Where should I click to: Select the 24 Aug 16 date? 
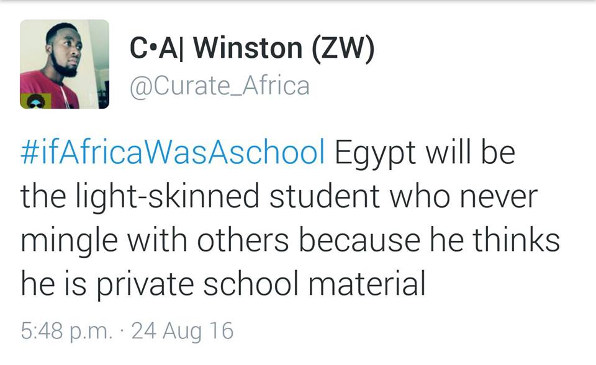point(183,330)
